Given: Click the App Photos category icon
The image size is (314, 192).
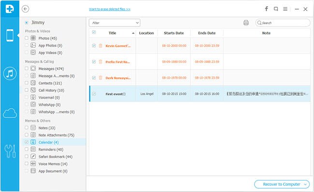Looking at the screenshot, I should coord(33,45).
